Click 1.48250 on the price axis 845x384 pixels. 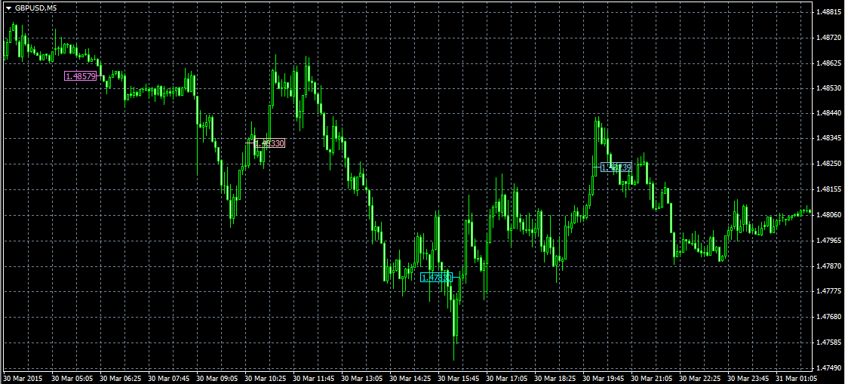[829, 164]
